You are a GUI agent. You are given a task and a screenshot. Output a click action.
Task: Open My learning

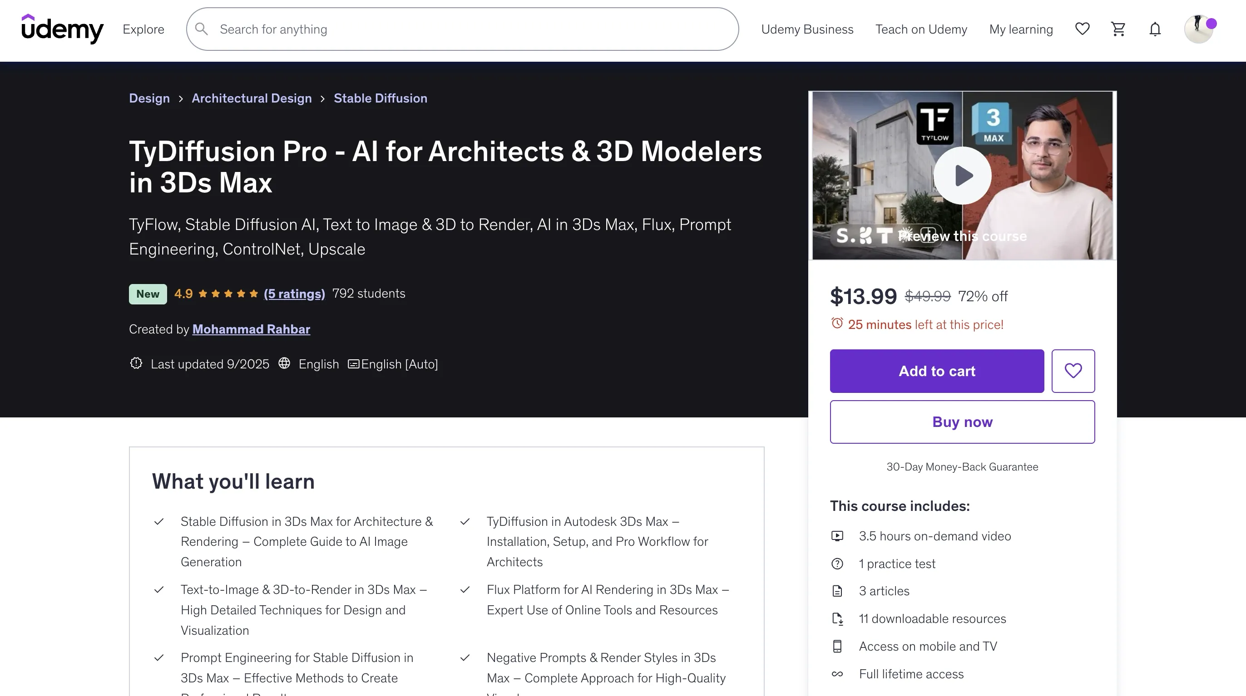pos(1021,29)
